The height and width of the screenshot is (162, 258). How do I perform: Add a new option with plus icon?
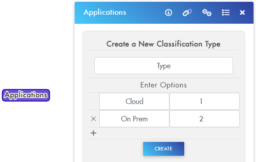coord(93,133)
